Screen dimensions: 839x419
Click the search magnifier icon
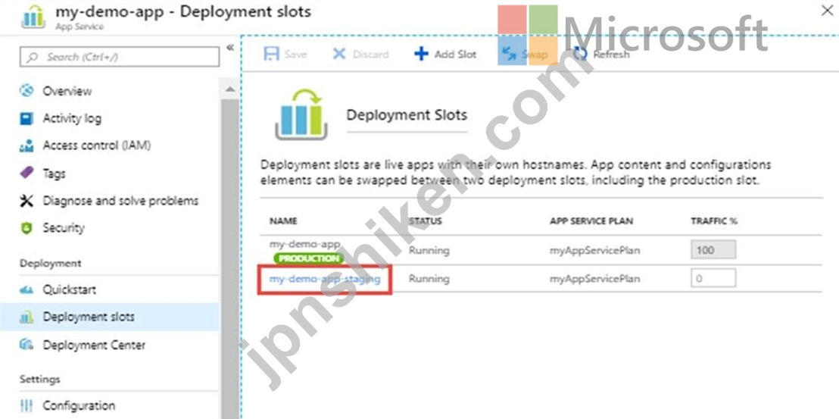pyautogui.click(x=33, y=57)
